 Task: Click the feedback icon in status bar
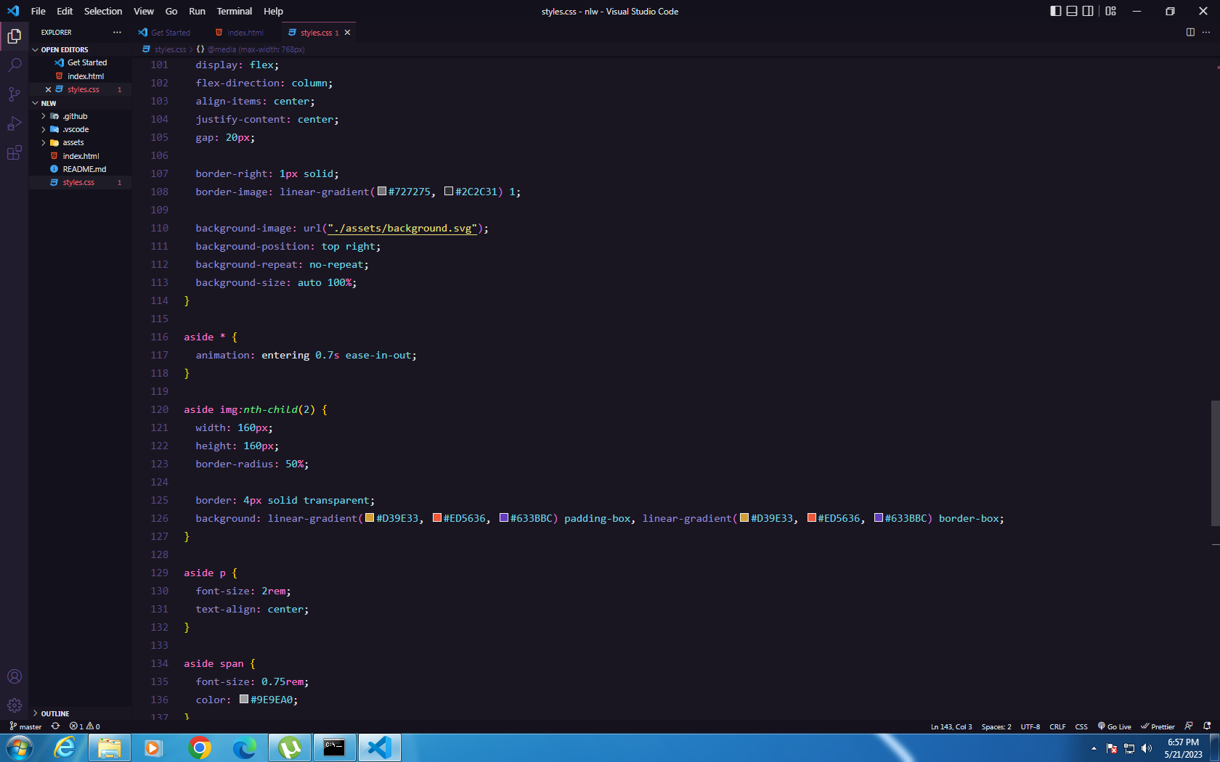coord(1189,726)
